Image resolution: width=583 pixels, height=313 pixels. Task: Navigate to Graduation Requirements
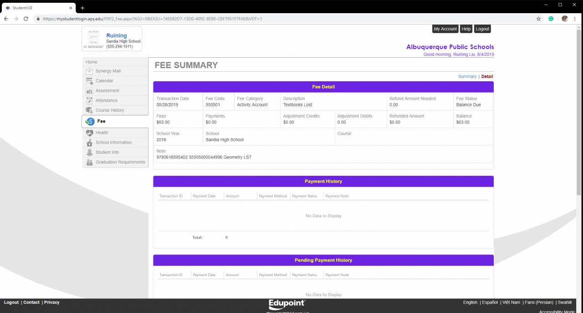(x=120, y=162)
